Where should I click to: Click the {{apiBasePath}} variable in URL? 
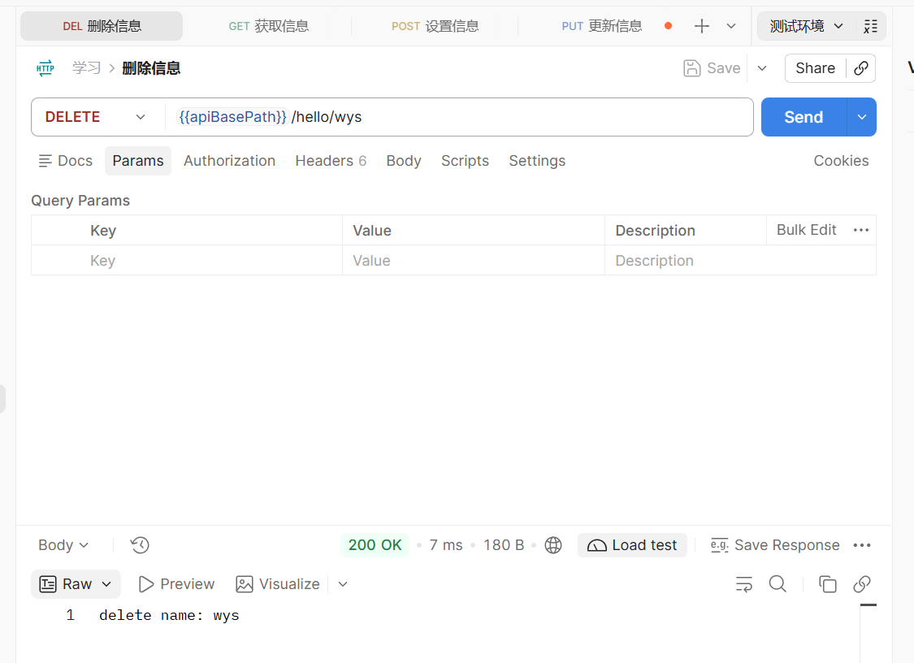[232, 117]
